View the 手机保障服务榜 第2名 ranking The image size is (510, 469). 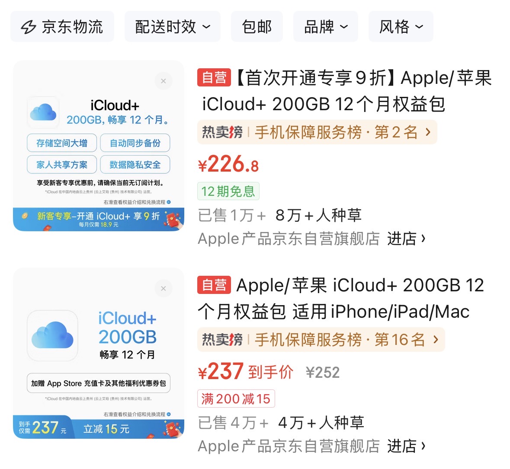coord(317,132)
